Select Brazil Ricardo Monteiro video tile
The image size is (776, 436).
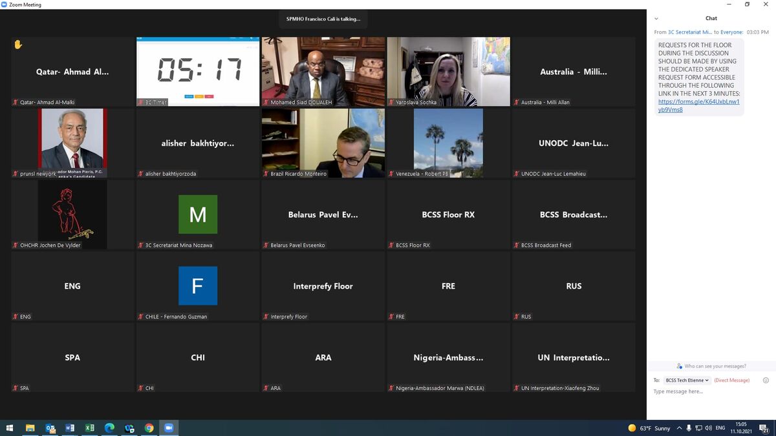pos(323,143)
